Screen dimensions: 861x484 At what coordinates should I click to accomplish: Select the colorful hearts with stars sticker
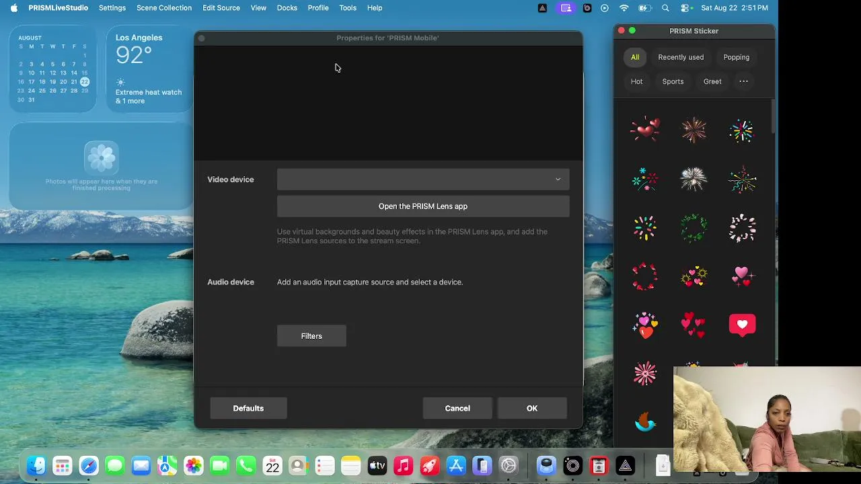coord(645,325)
